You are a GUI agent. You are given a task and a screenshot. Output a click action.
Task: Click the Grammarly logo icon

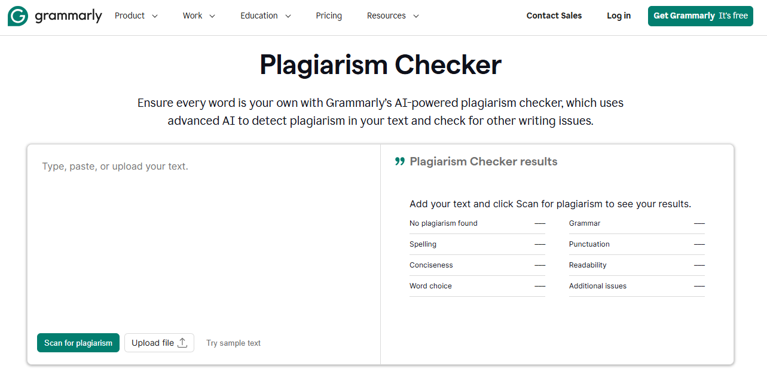click(x=17, y=16)
